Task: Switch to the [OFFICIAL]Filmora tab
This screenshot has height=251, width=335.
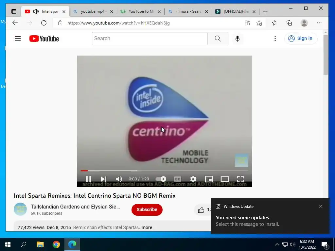Action: (x=236, y=11)
